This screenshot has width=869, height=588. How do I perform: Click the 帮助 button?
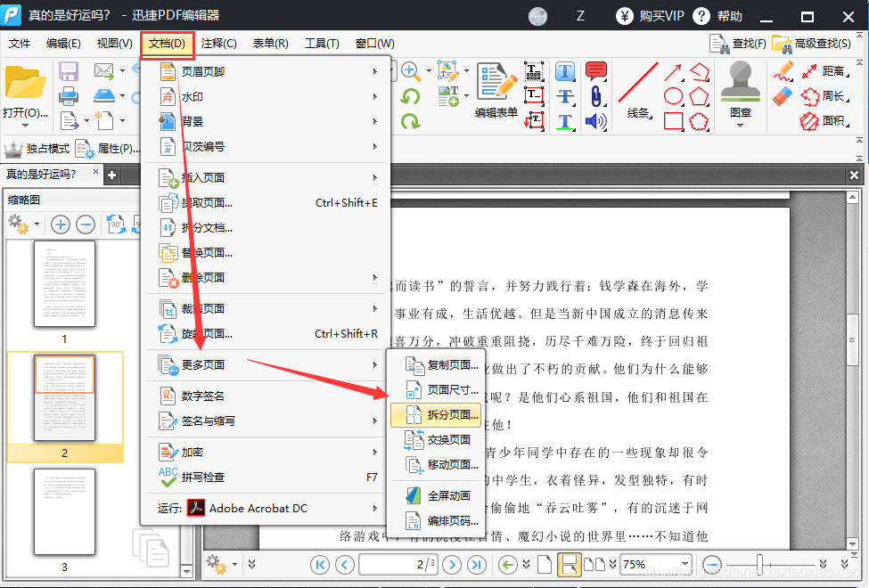pyautogui.click(x=718, y=16)
